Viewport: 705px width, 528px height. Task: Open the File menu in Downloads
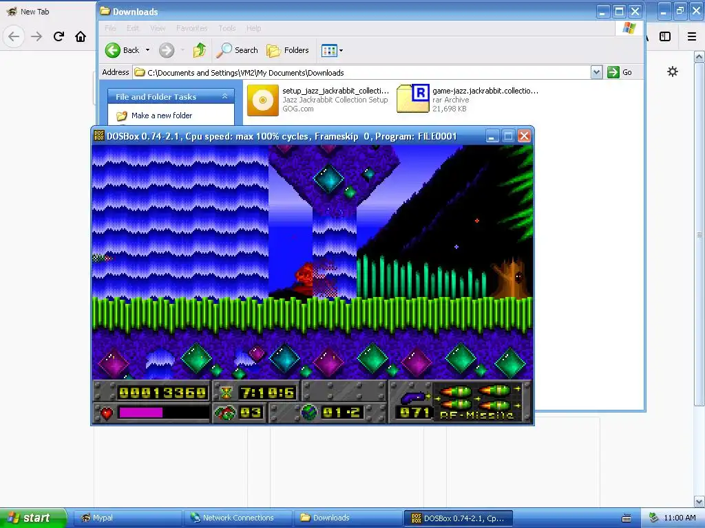pos(110,28)
